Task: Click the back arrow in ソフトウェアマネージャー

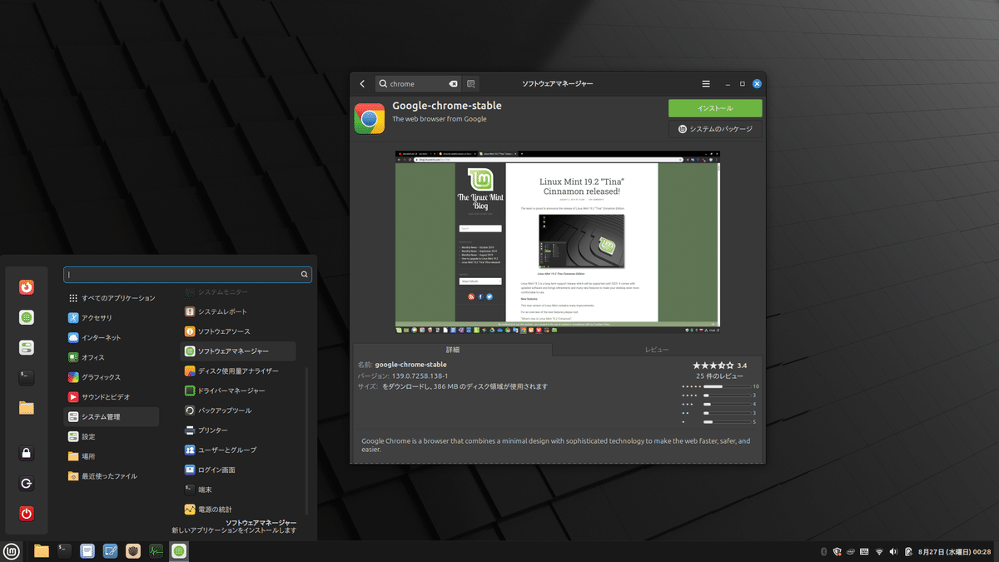Action: tap(362, 83)
